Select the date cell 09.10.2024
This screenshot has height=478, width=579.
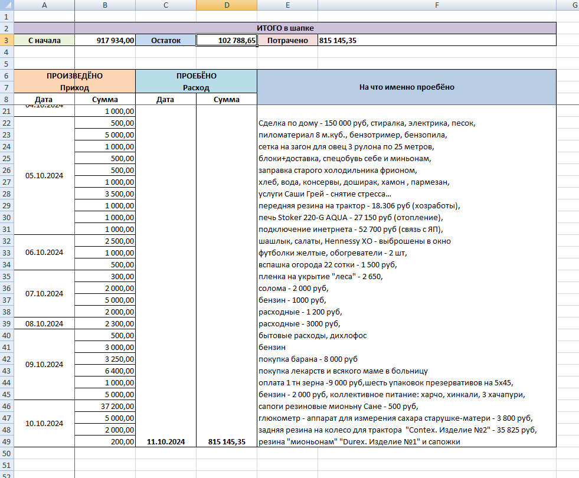click(44, 364)
